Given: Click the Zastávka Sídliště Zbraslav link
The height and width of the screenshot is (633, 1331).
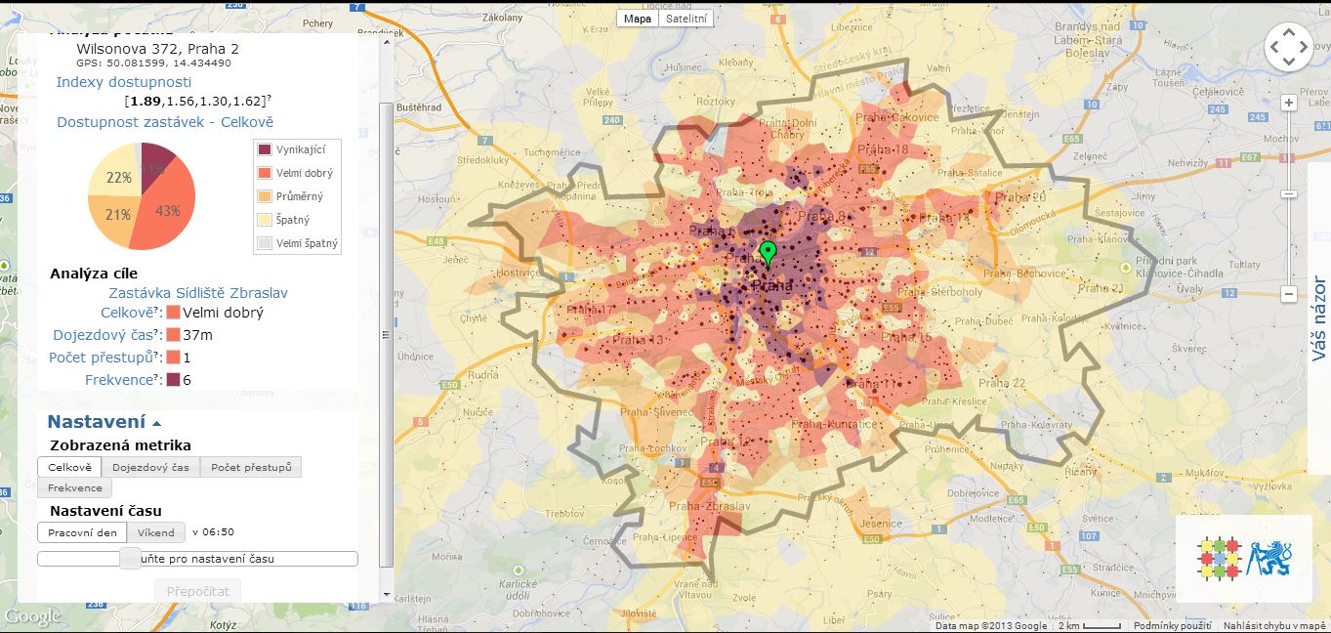Looking at the screenshot, I should pos(198,293).
